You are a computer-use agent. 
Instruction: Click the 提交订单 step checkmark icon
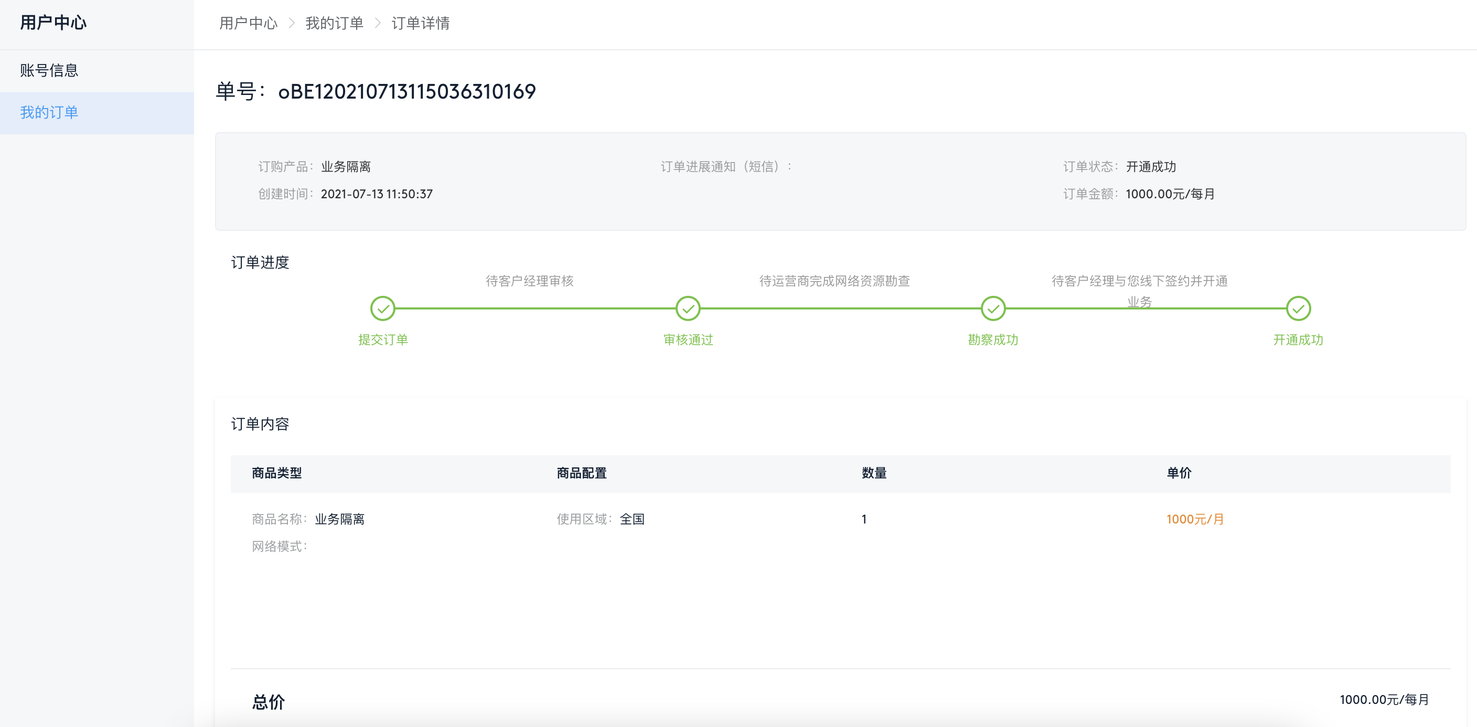coord(382,308)
